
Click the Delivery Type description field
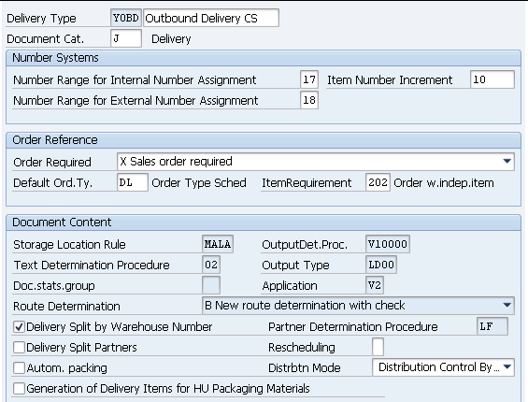[211, 18]
